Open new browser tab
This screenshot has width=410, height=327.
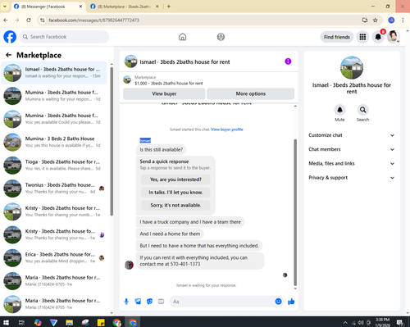point(169,7)
